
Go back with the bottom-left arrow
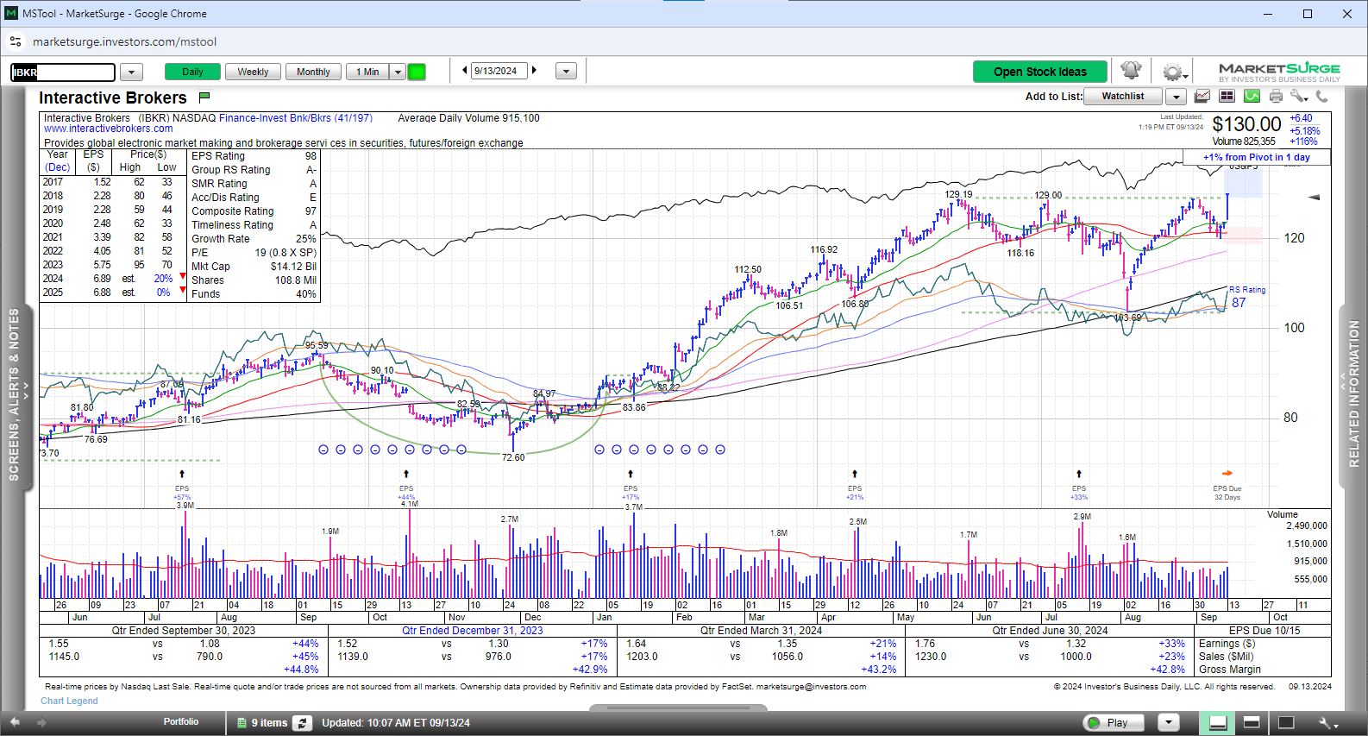[x=15, y=722]
